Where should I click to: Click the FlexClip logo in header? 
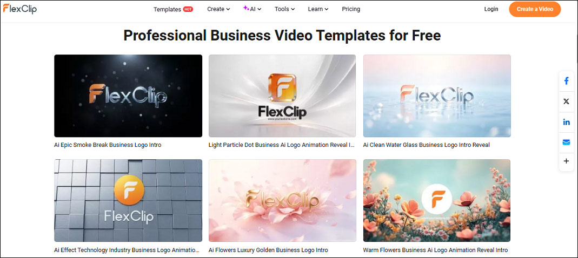[x=19, y=9]
